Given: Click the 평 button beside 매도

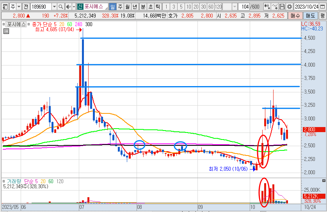Looking at the screenshot, I should [322, 16].
